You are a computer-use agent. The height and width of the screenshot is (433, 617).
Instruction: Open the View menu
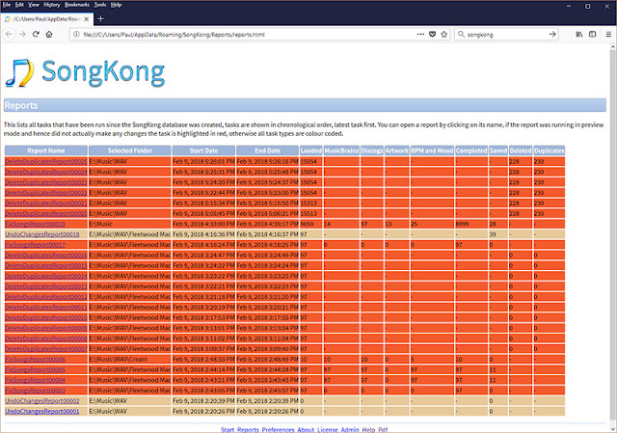34,5
